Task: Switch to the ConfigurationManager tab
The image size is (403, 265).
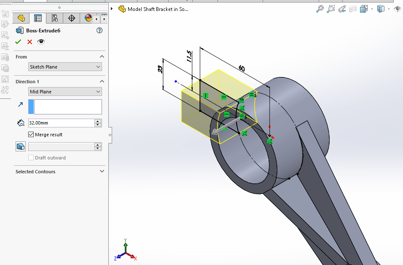Action: click(54, 19)
